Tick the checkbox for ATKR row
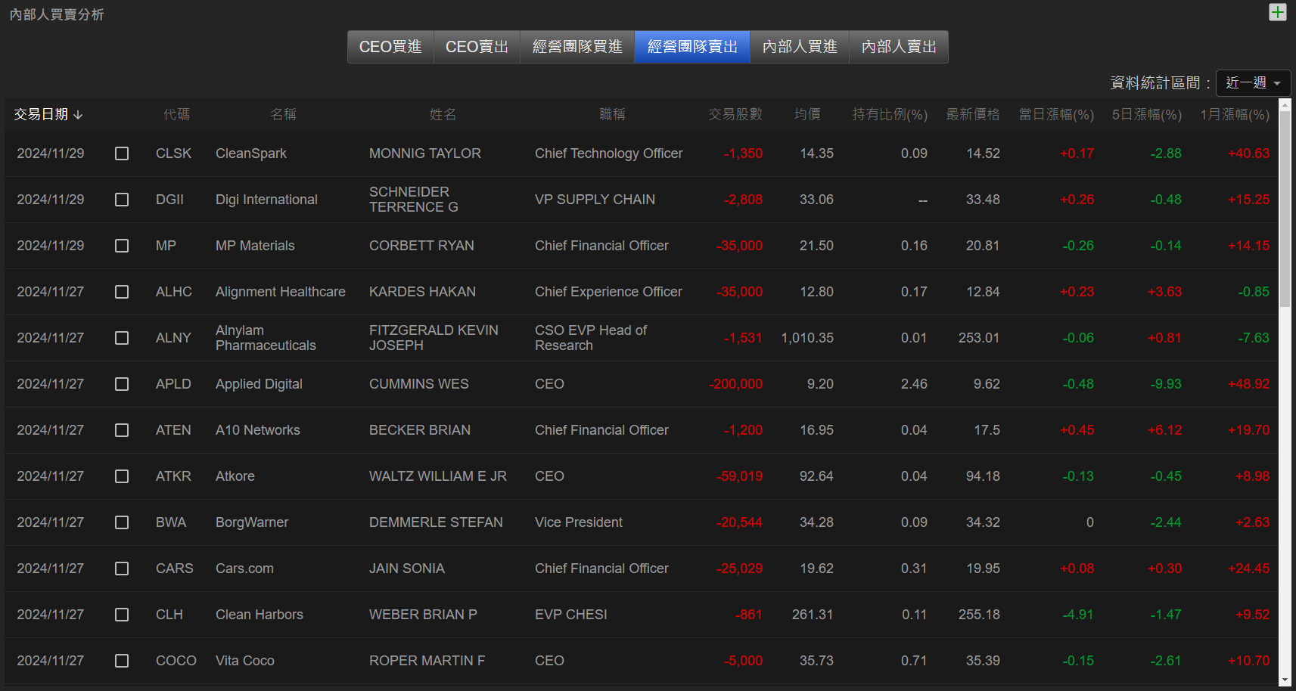The image size is (1296, 691). pyautogui.click(x=122, y=476)
